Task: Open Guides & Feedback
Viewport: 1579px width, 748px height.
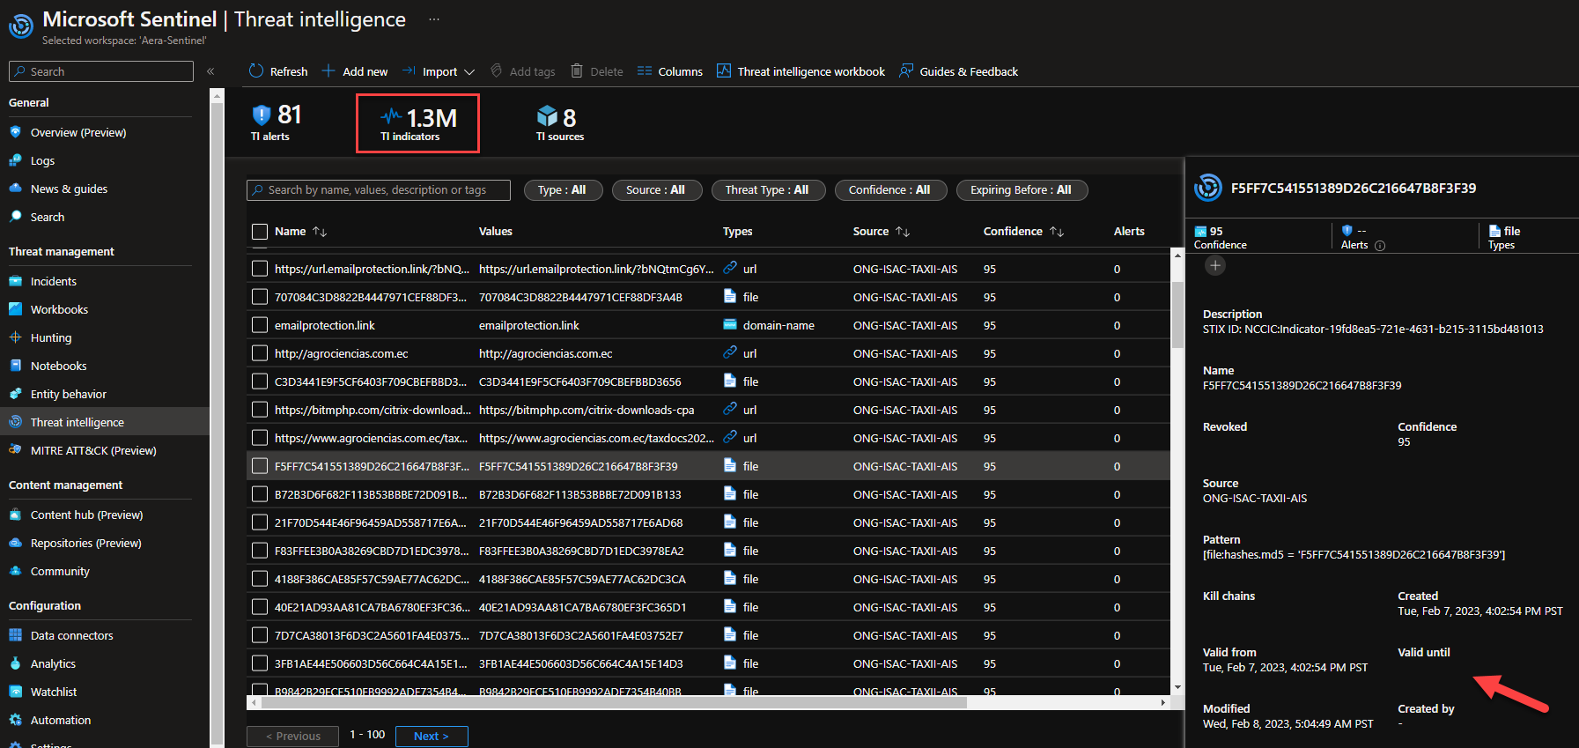Action: (958, 71)
